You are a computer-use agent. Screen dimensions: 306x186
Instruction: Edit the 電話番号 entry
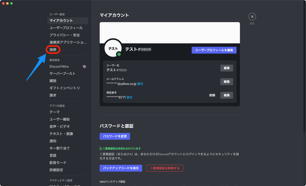[x=226, y=95]
